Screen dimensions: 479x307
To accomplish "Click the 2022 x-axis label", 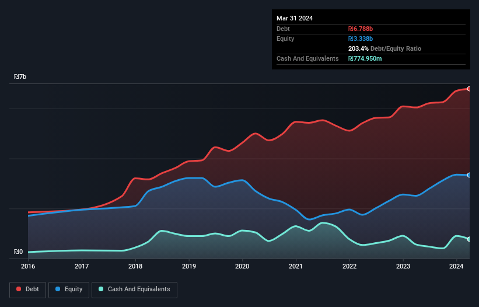I will [x=349, y=266].
